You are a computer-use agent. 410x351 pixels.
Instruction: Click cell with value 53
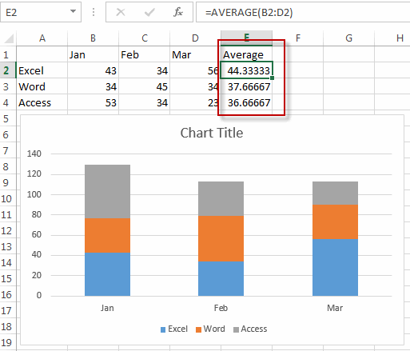coord(93,102)
